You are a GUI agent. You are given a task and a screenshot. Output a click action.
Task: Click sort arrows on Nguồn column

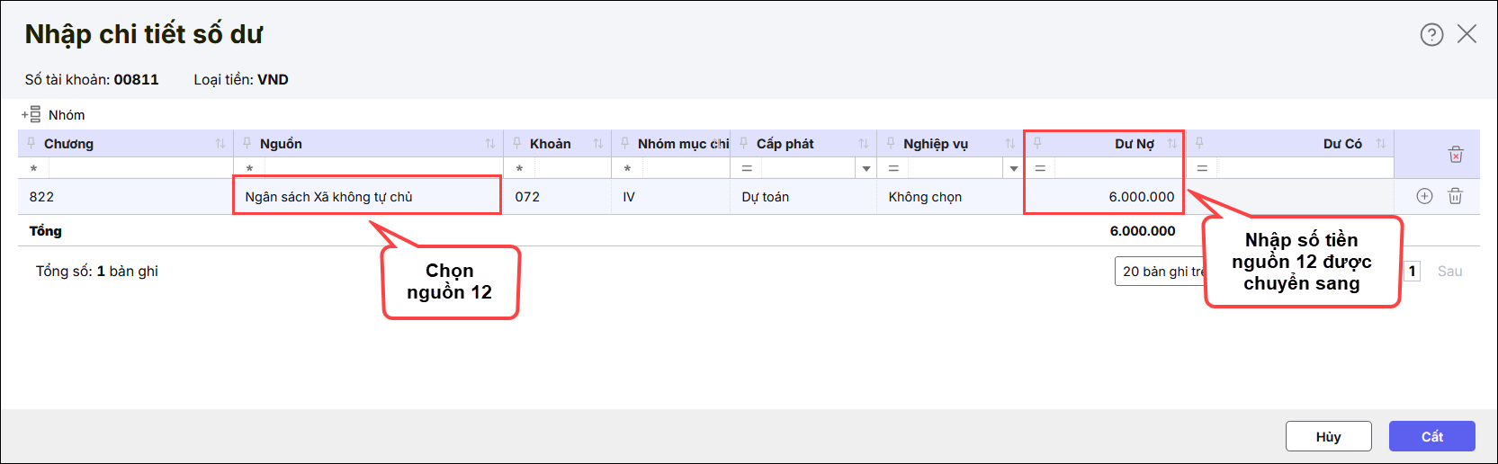tap(490, 144)
